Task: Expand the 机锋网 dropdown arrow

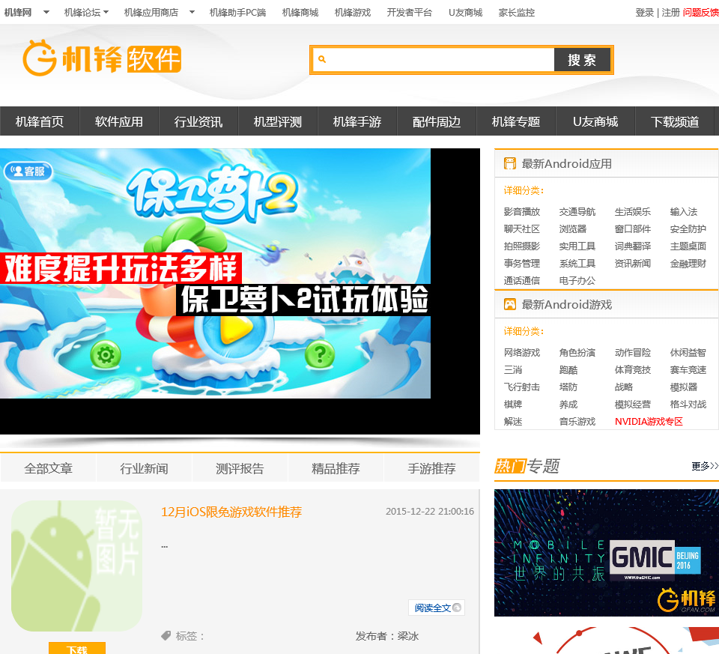Action: pos(46,13)
